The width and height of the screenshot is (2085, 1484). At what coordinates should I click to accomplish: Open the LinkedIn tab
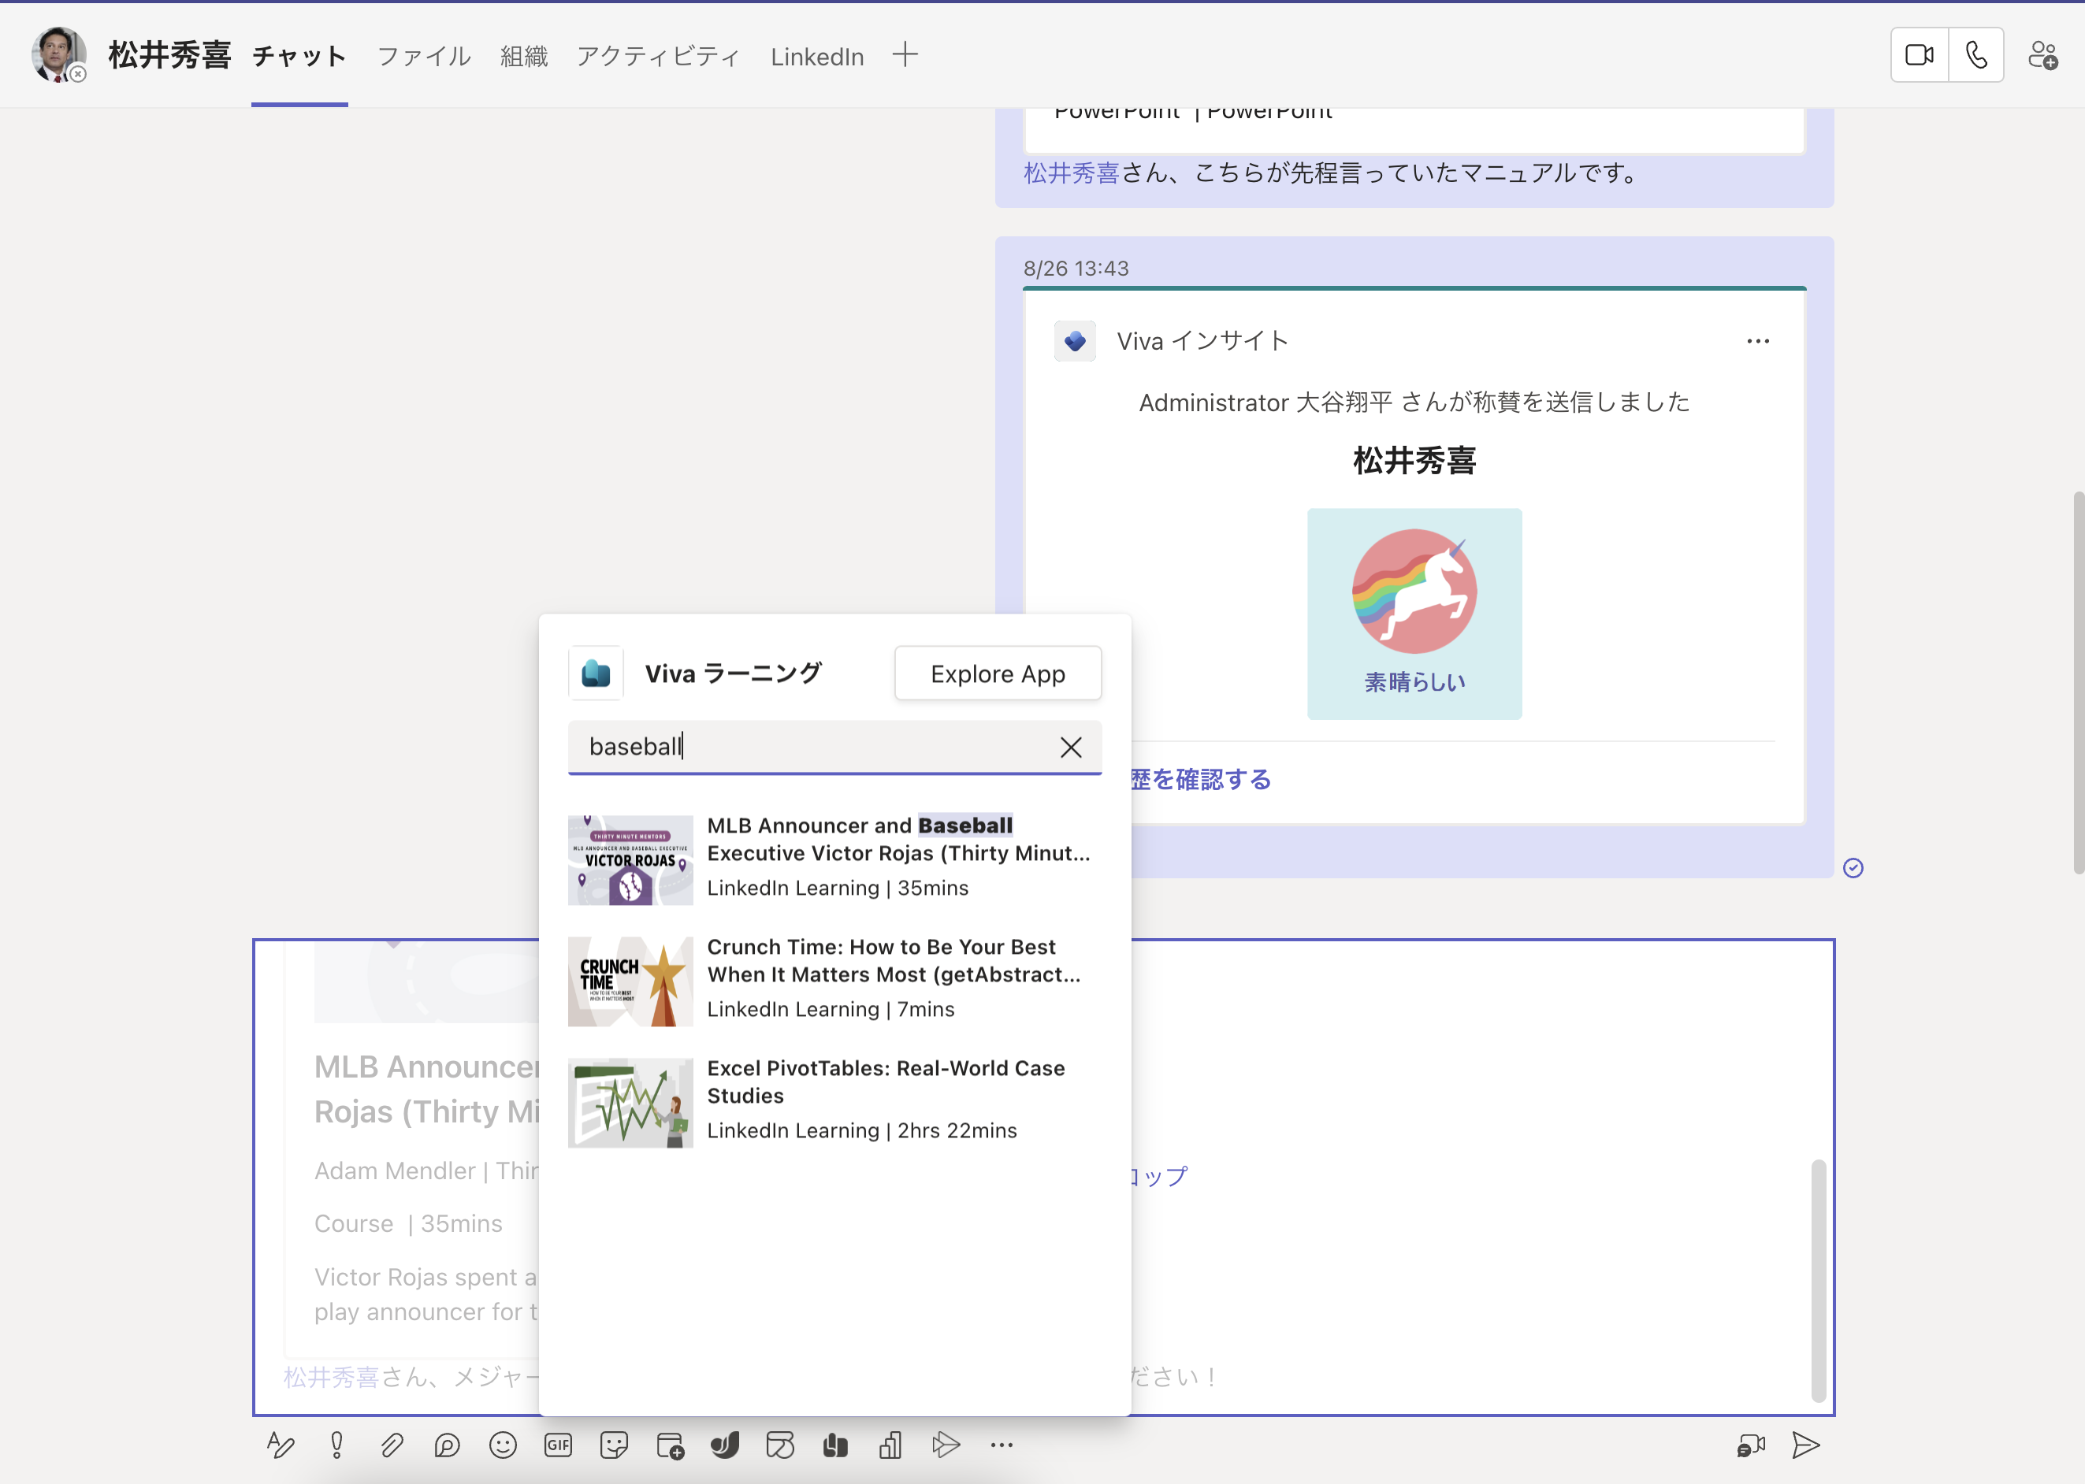(816, 56)
